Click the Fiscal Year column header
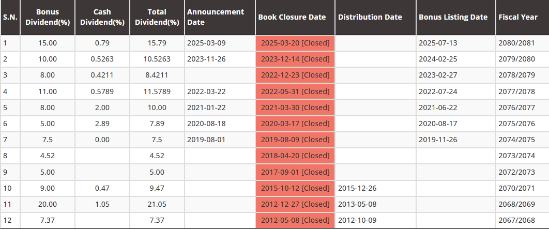Screen dimensions: 549x230 pos(518,17)
